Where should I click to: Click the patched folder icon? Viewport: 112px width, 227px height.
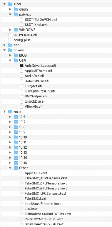pos(16,15)
